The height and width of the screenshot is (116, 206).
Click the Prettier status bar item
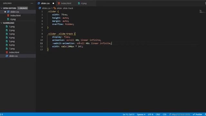(197, 114)
